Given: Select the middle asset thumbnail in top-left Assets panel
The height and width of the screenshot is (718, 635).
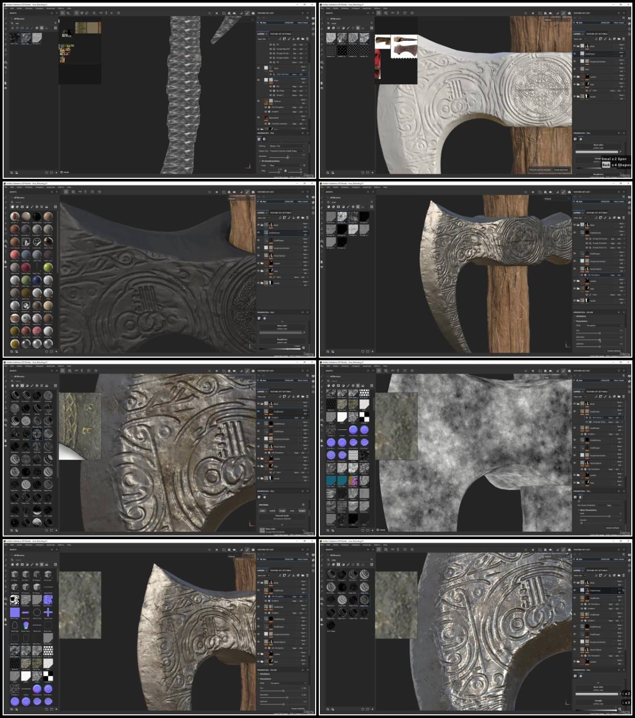Looking at the screenshot, I should (x=26, y=38).
